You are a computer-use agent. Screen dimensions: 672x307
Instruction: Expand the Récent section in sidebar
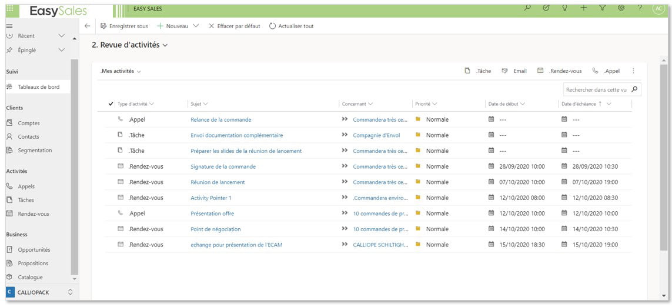click(62, 36)
